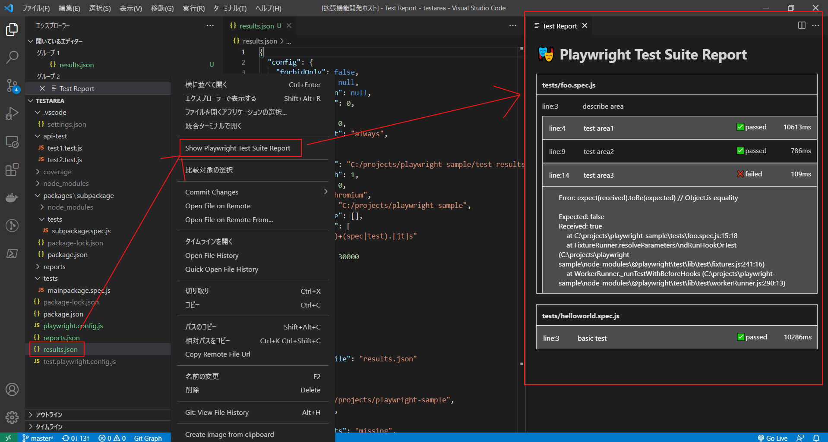Image resolution: width=828 pixels, height=442 pixels.
Task: Open the ターミナル(T) menu
Action: [230, 8]
